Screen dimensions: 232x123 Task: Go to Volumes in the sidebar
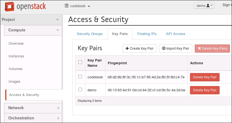[x=15, y=69]
